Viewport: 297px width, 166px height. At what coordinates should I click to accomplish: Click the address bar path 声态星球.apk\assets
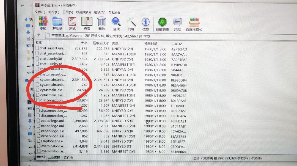tap(67, 35)
